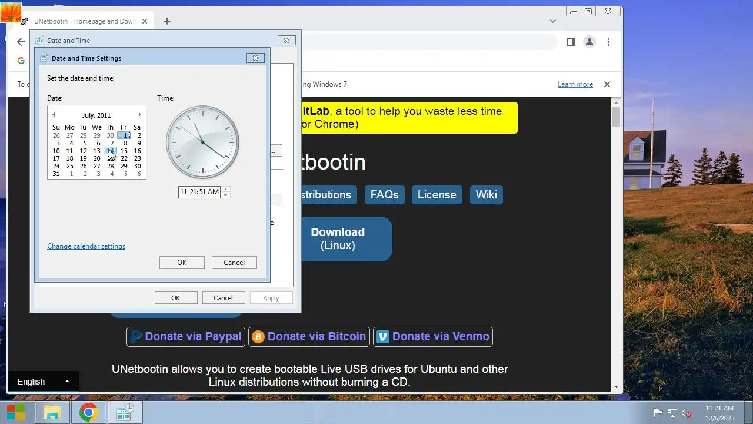Select July 9 in calendar
The height and width of the screenshot is (424, 753).
point(139,143)
